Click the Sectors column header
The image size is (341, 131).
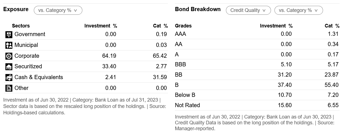point(21,26)
